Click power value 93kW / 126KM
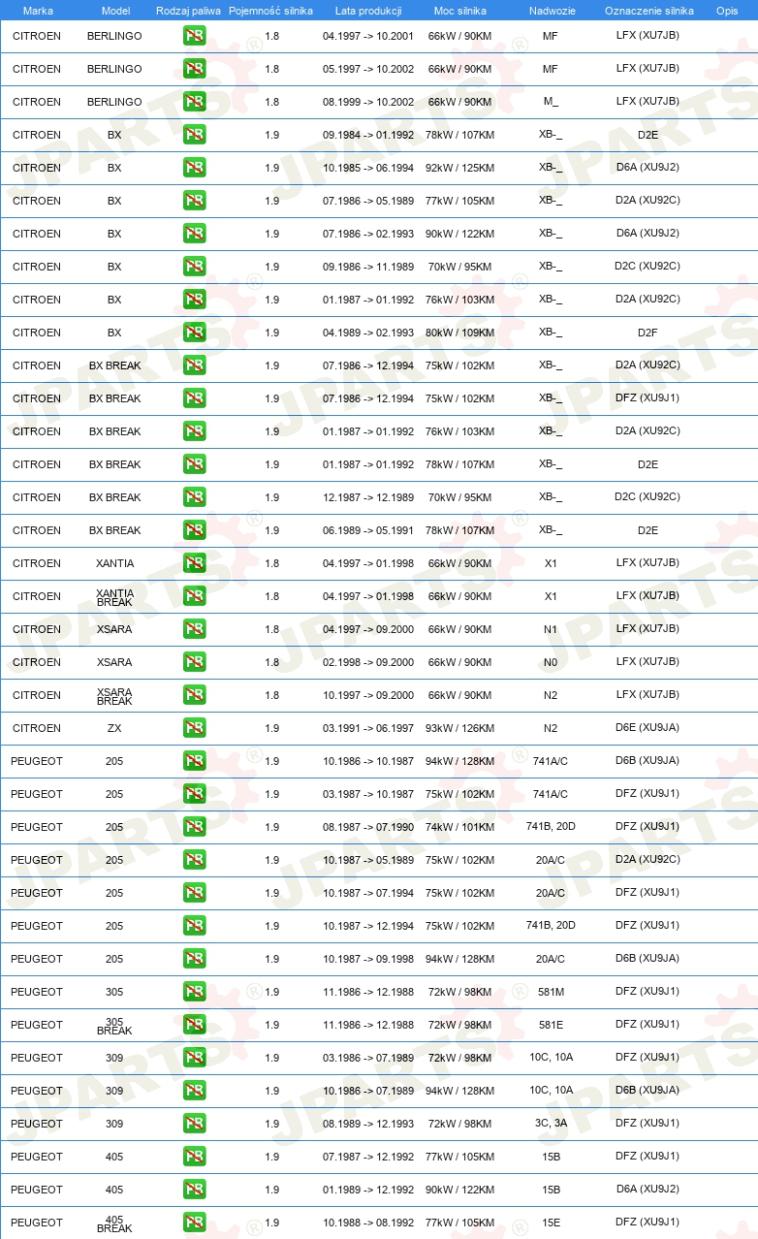 (x=459, y=728)
